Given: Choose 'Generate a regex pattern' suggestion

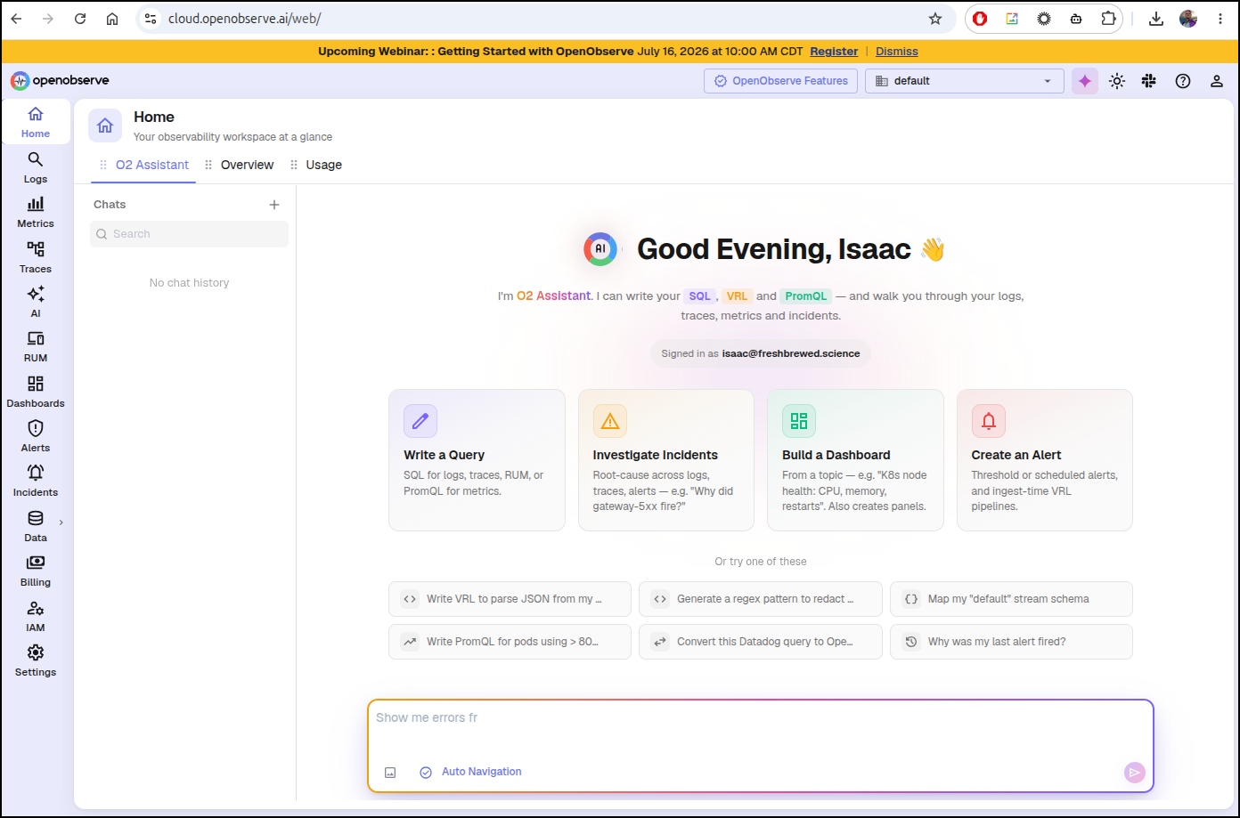Looking at the screenshot, I should (761, 599).
